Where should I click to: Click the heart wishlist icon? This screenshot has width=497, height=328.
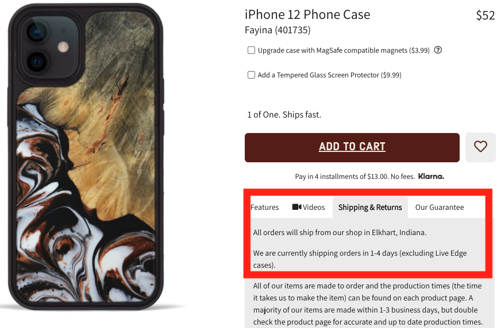click(x=480, y=147)
